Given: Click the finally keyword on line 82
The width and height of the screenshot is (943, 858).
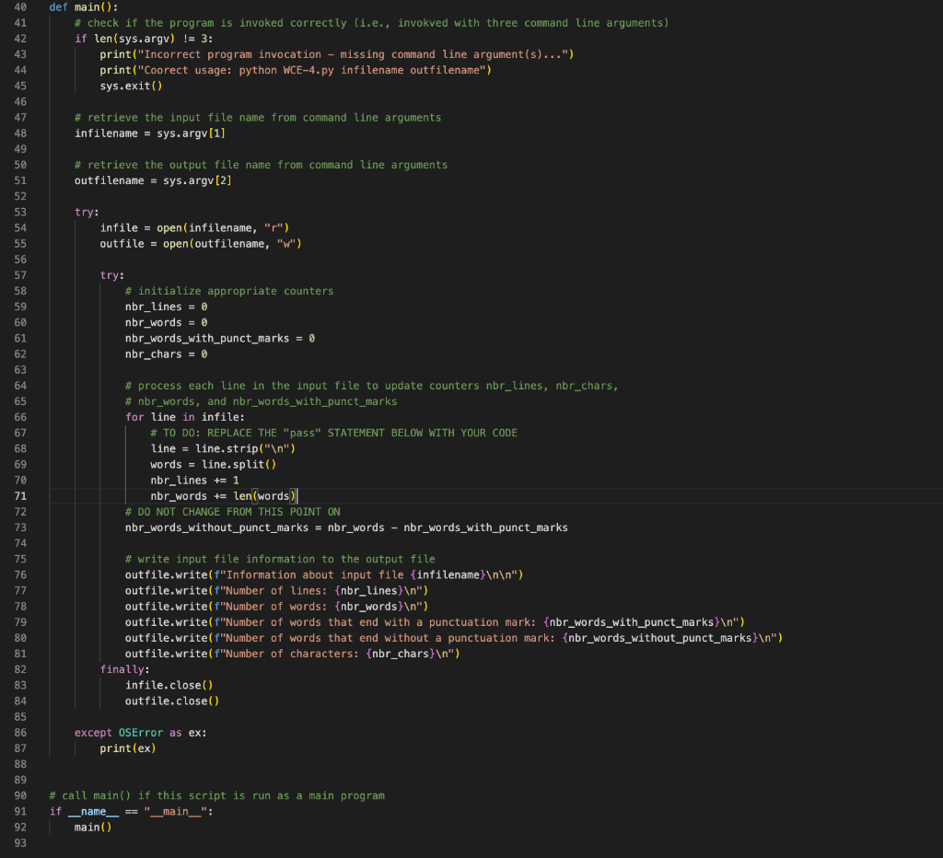Looking at the screenshot, I should coord(119,668).
